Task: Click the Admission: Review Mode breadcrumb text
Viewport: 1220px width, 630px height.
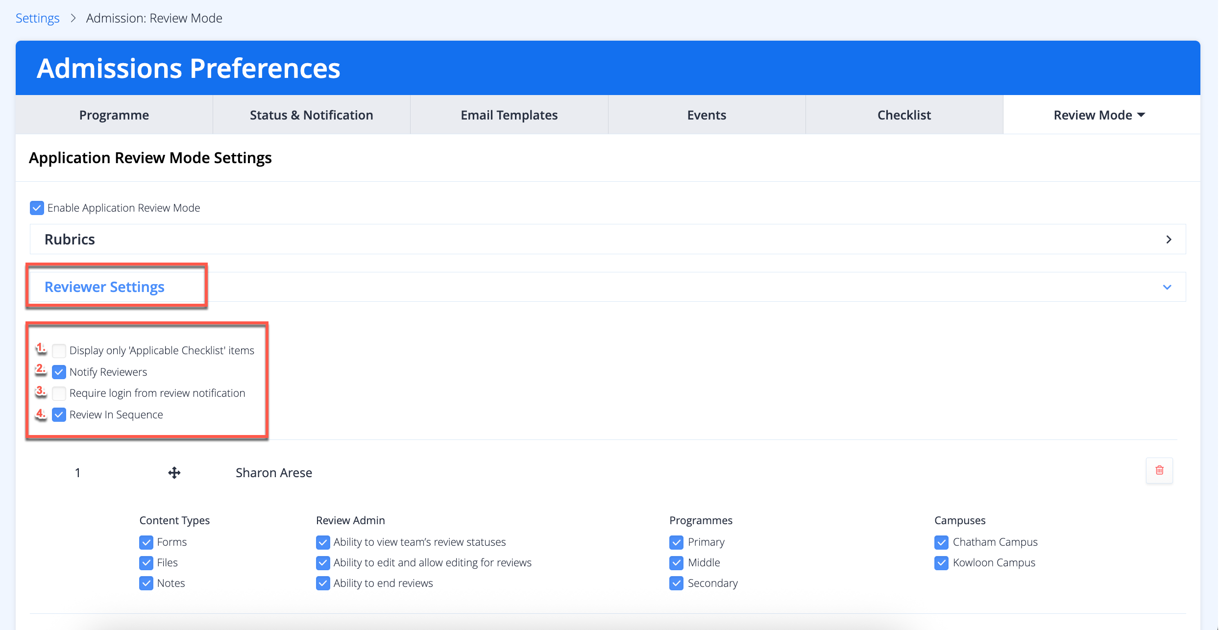Action: pyautogui.click(x=154, y=18)
